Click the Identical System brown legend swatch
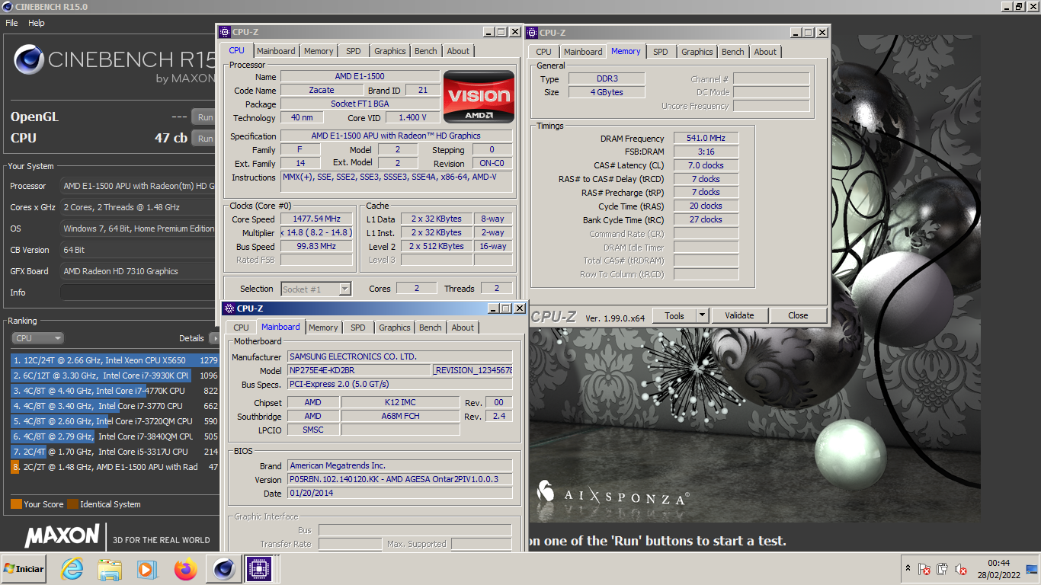This screenshot has width=1041, height=585. pyautogui.click(x=72, y=504)
